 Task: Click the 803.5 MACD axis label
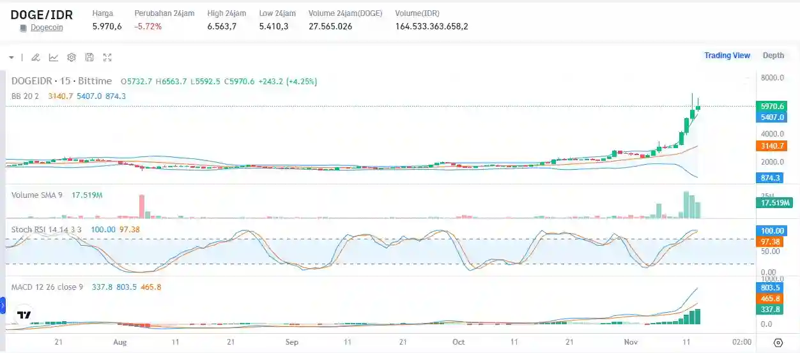point(770,288)
